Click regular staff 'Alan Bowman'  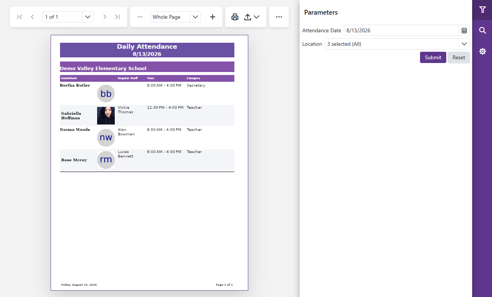point(126,132)
